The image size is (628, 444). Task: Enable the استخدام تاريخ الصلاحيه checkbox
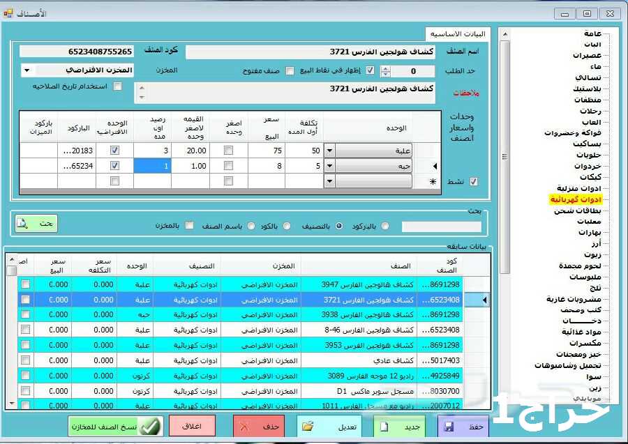[117, 86]
